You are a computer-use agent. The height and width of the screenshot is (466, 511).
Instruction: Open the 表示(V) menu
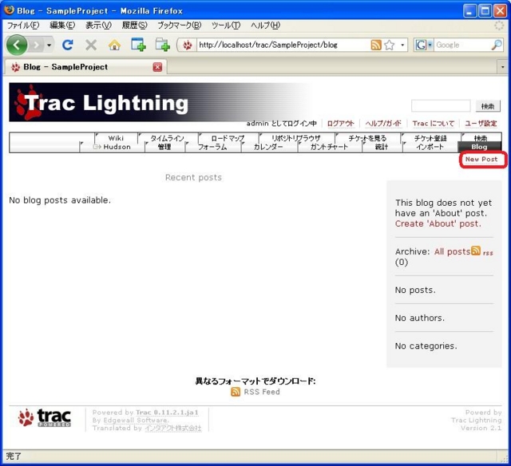coord(98,26)
